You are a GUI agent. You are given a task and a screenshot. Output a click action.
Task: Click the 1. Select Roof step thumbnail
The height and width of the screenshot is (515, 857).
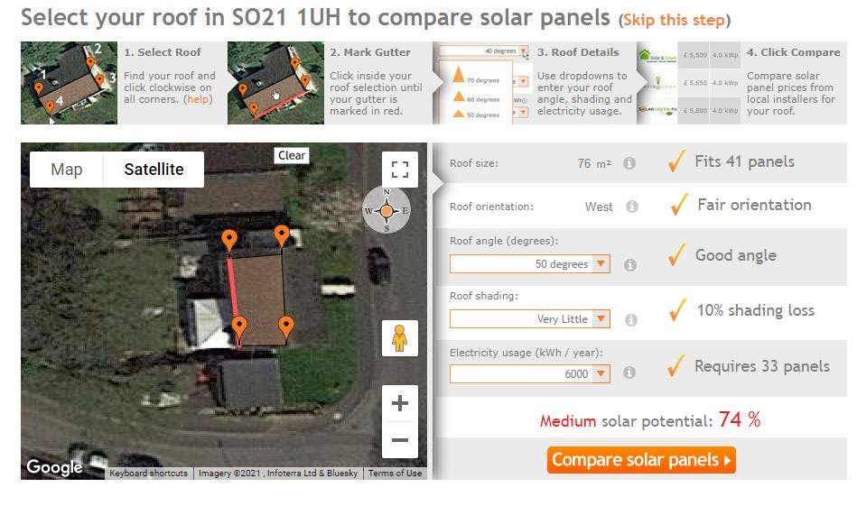(x=69, y=83)
